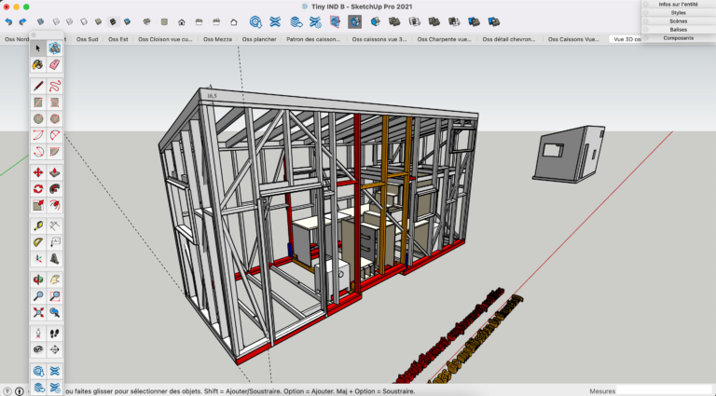Viewport: 716px width, 396px height.
Task: Expand the Composants tray panel
Action: click(678, 38)
